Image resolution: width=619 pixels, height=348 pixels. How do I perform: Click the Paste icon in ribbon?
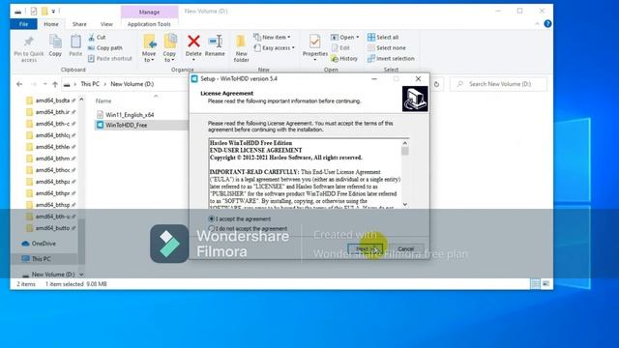pos(75,41)
